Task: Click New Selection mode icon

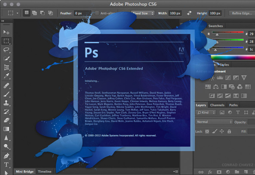Action: (27, 13)
